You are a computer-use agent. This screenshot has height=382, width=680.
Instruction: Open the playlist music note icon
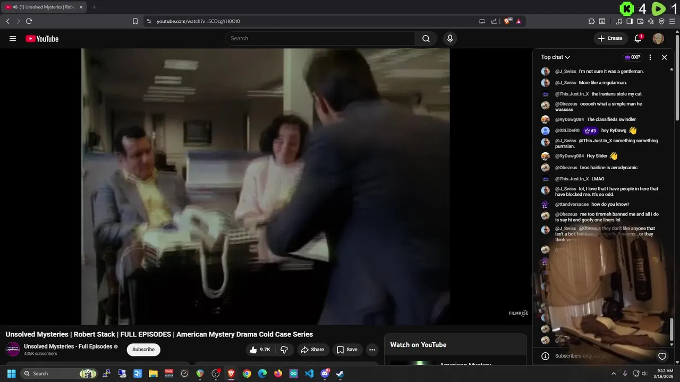click(x=619, y=21)
